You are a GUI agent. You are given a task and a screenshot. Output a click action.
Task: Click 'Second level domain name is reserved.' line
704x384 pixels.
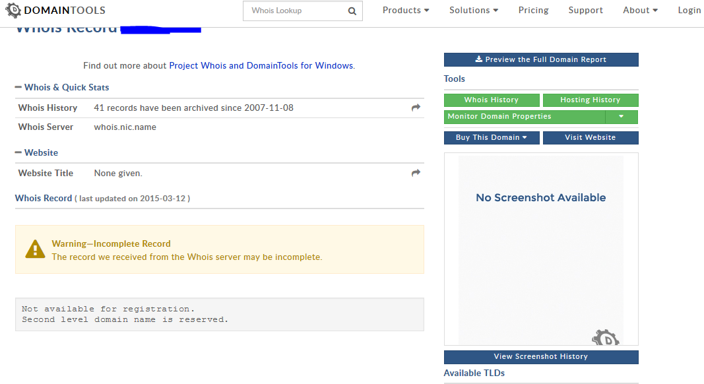pyautogui.click(x=125, y=320)
